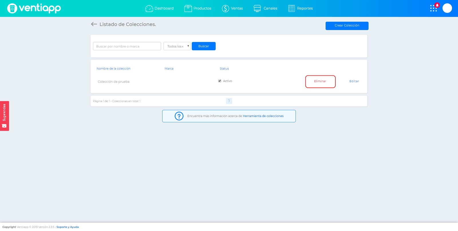Open the Dashboard gauge icon

pos(149,9)
